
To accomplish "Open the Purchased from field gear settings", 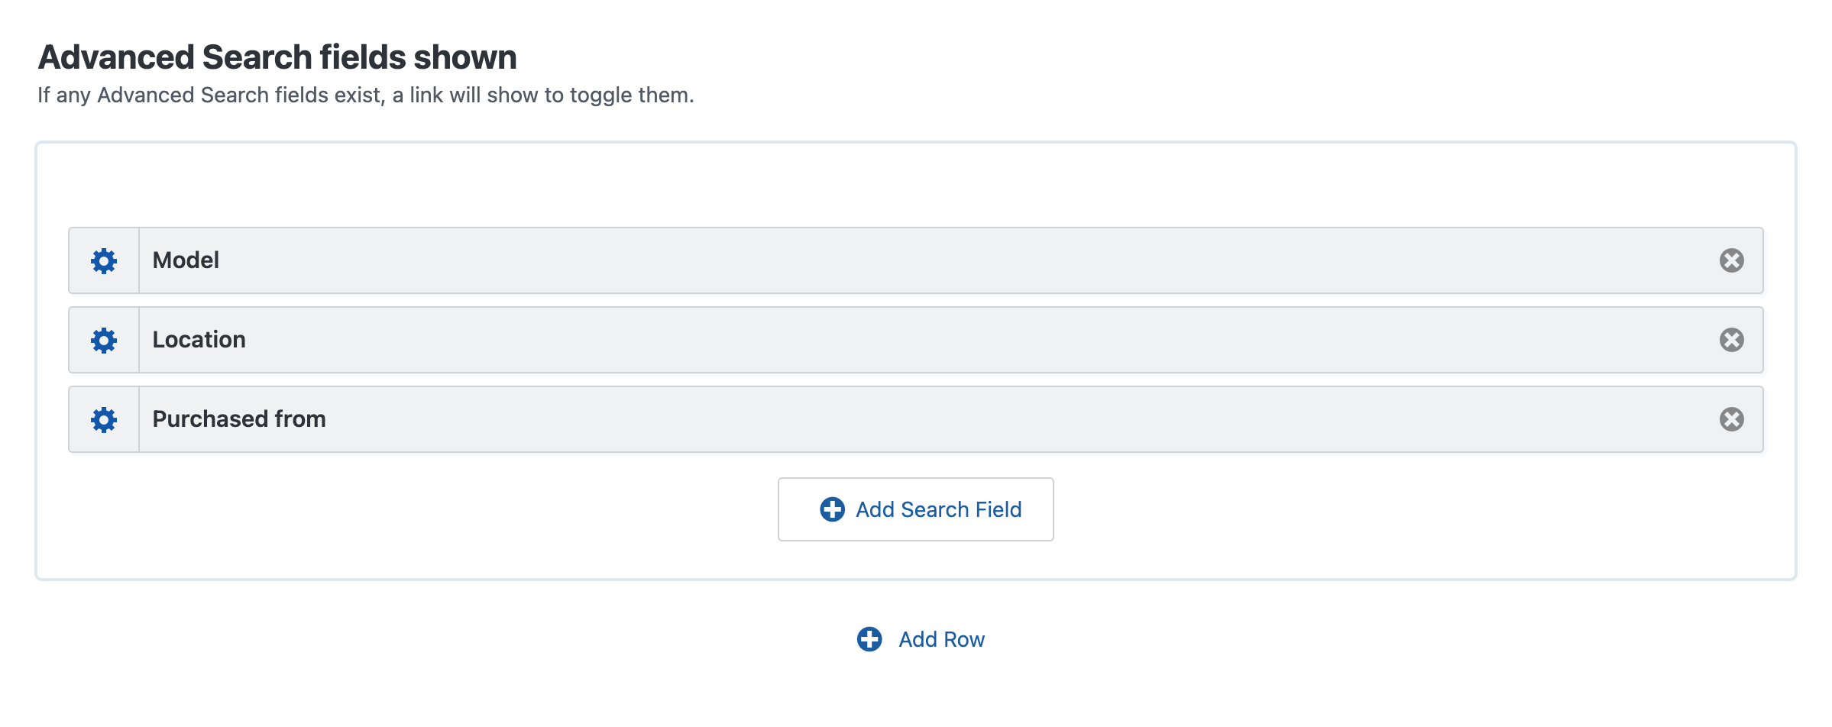I will tap(104, 420).
